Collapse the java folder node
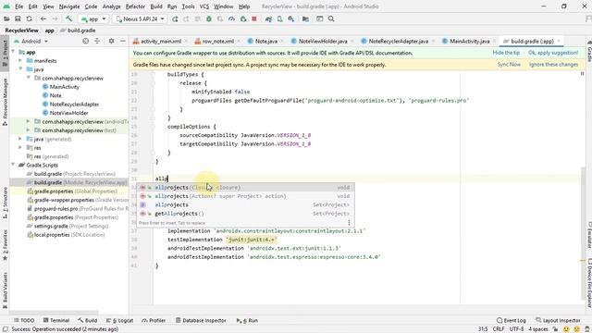Viewport: 592px width, 333px height. pyautogui.click(x=20, y=69)
